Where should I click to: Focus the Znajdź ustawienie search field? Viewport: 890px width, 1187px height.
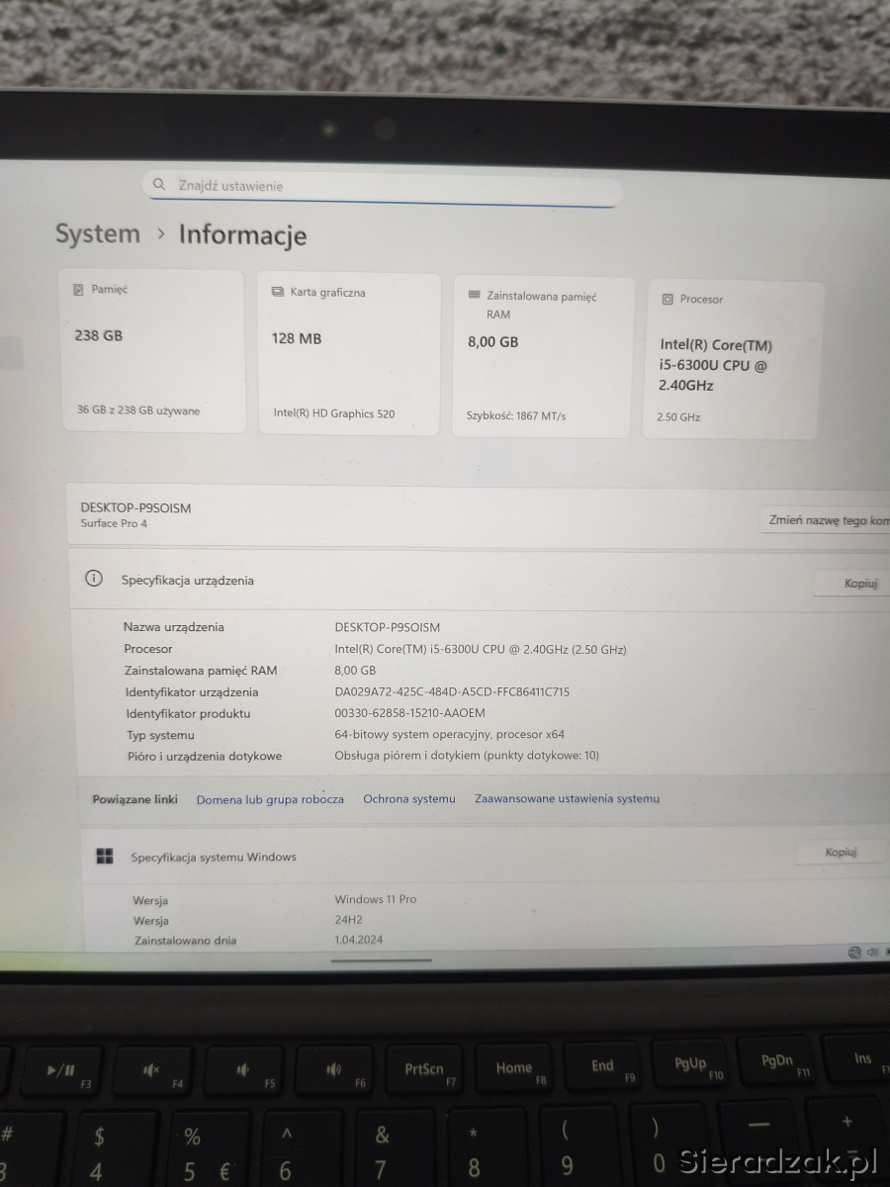click(x=386, y=186)
